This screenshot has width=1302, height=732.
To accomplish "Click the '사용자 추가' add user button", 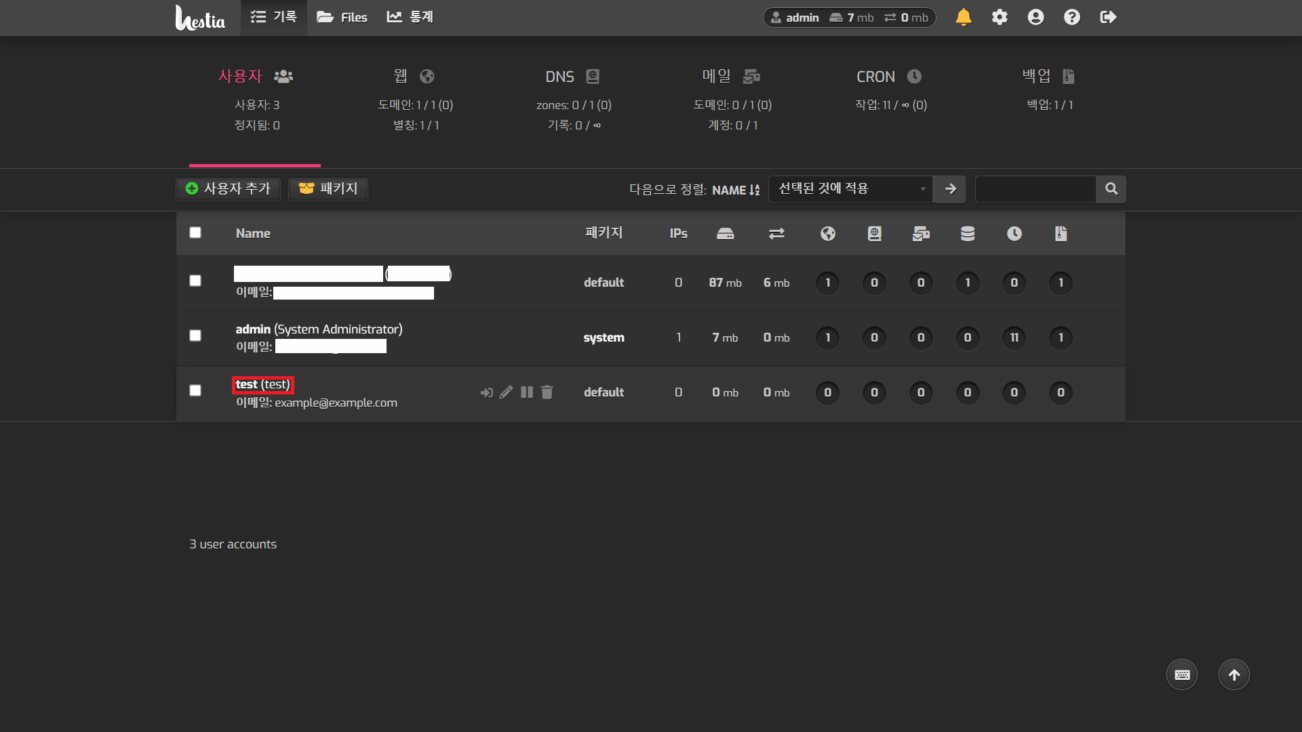I will pyautogui.click(x=228, y=189).
